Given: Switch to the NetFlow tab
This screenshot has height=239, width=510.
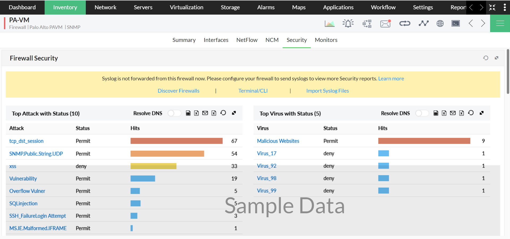Looking at the screenshot, I should 247,40.
